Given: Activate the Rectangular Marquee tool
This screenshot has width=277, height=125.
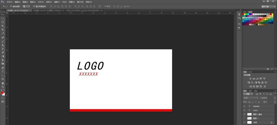Looking at the screenshot, I should point(3,18).
